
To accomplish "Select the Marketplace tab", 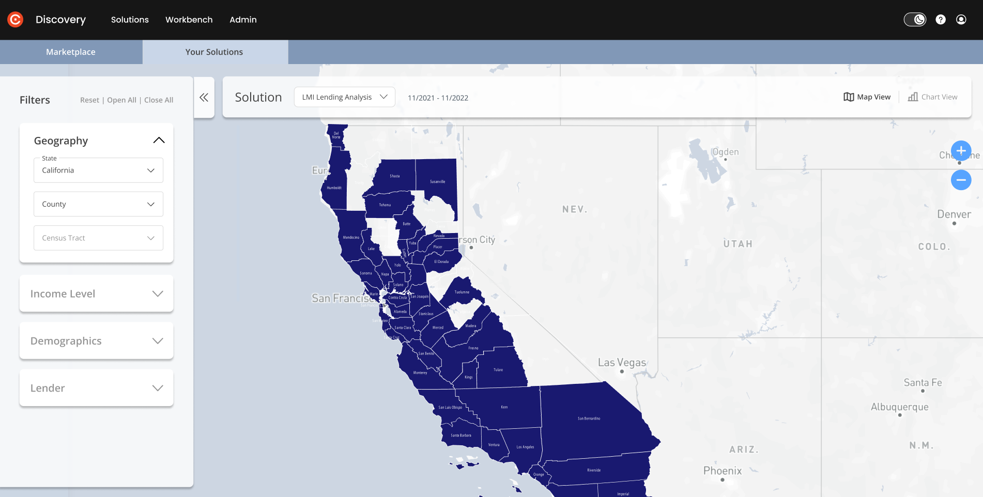I will pos(71,52).
